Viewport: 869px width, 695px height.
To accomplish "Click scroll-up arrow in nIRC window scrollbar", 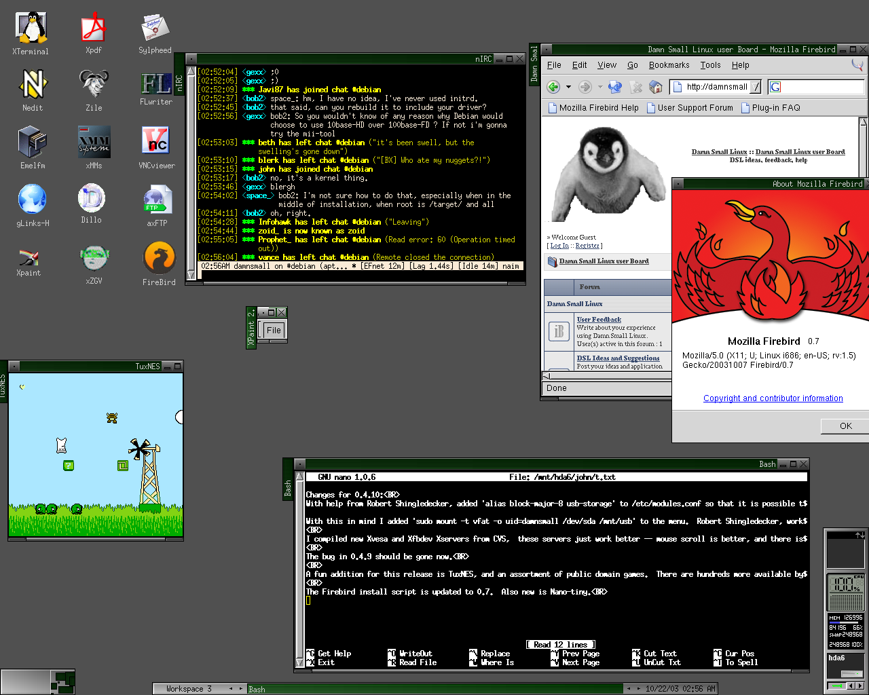I will [191, 71].
